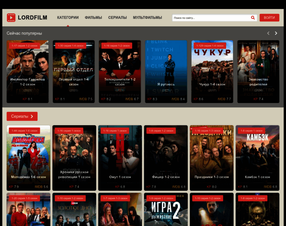Open Хроники русской революции 1 сезон card

pyautogui.click(x=74, y=158)
